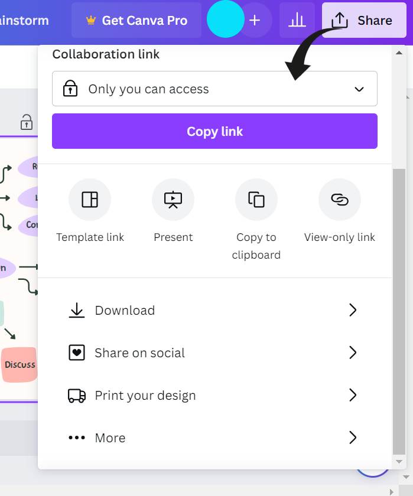The height and width of the screenshot is (496, 413).
Task: Click the Copy to clipboard icon
Action: click(256, 200)
